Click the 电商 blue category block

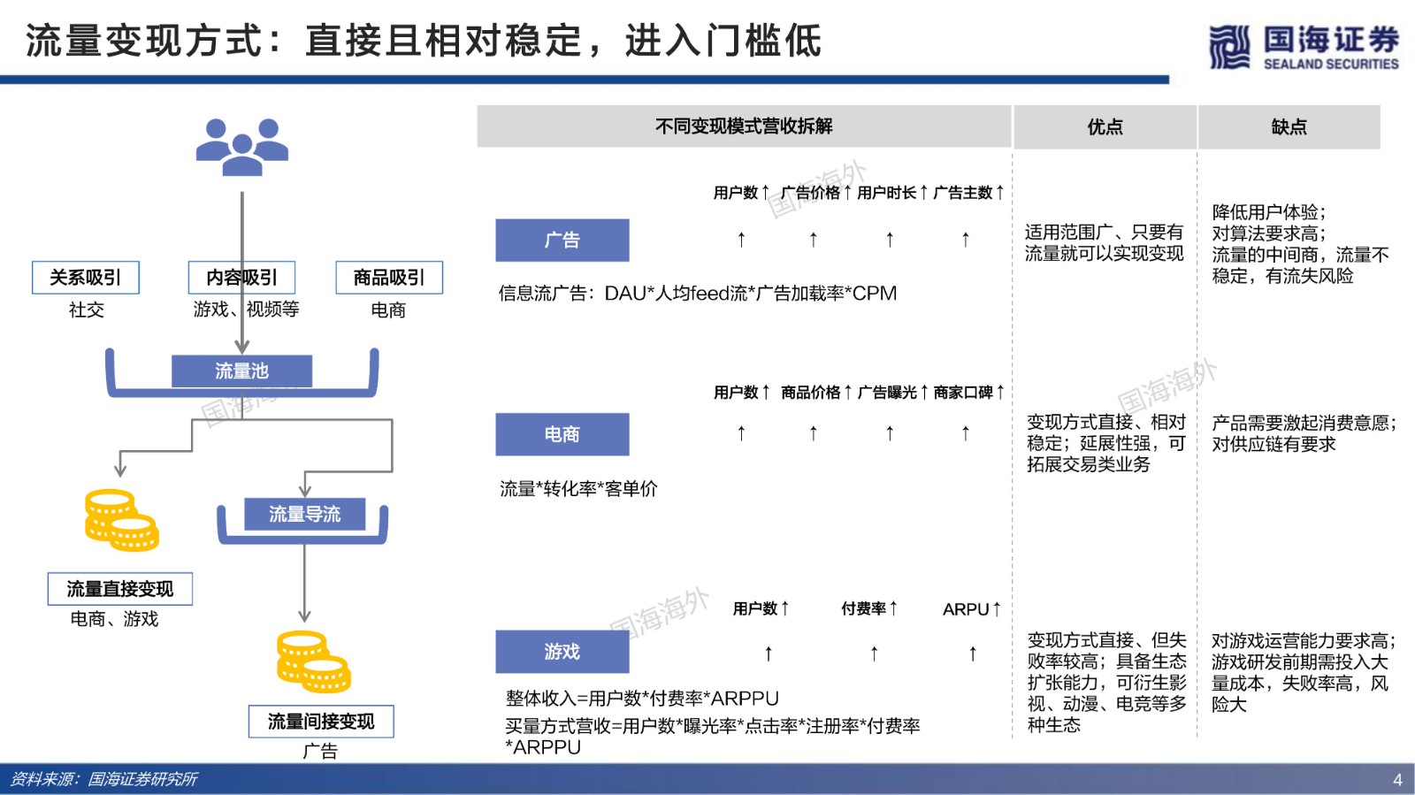[562, 434]
